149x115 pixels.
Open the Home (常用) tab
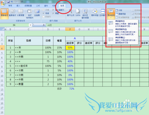pos(10,6)
